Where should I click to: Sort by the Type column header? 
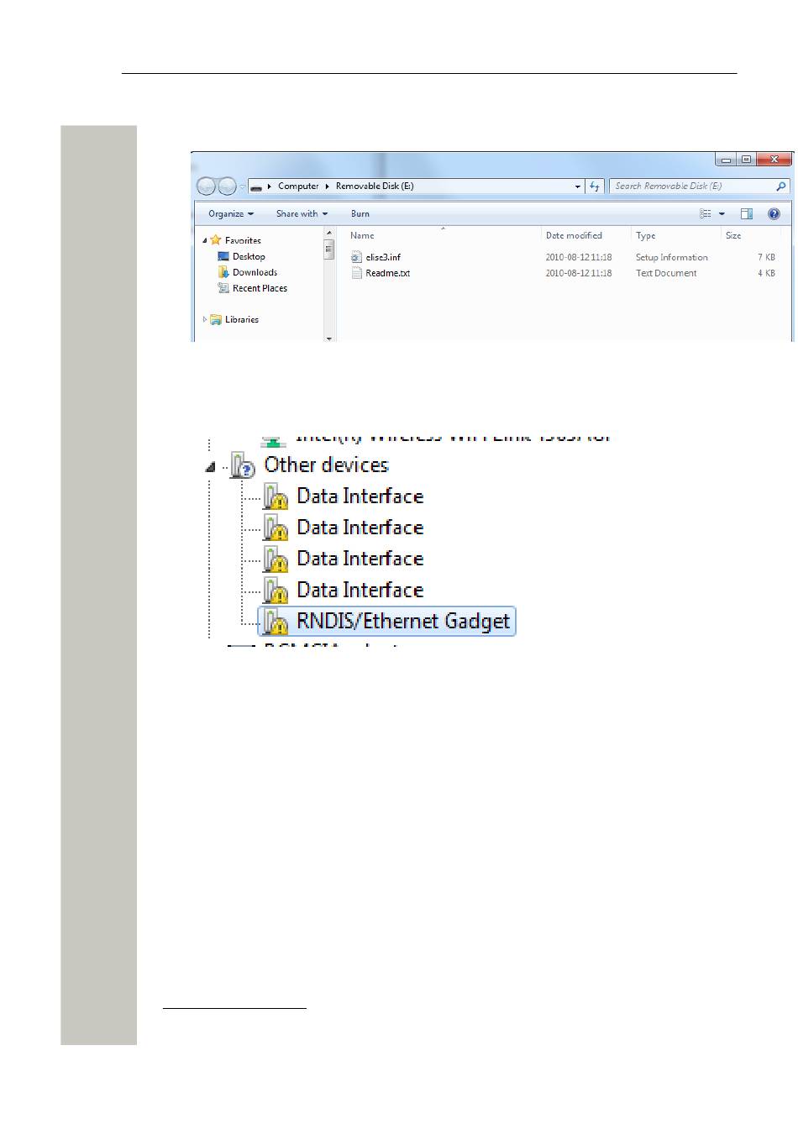click(645, 235)
